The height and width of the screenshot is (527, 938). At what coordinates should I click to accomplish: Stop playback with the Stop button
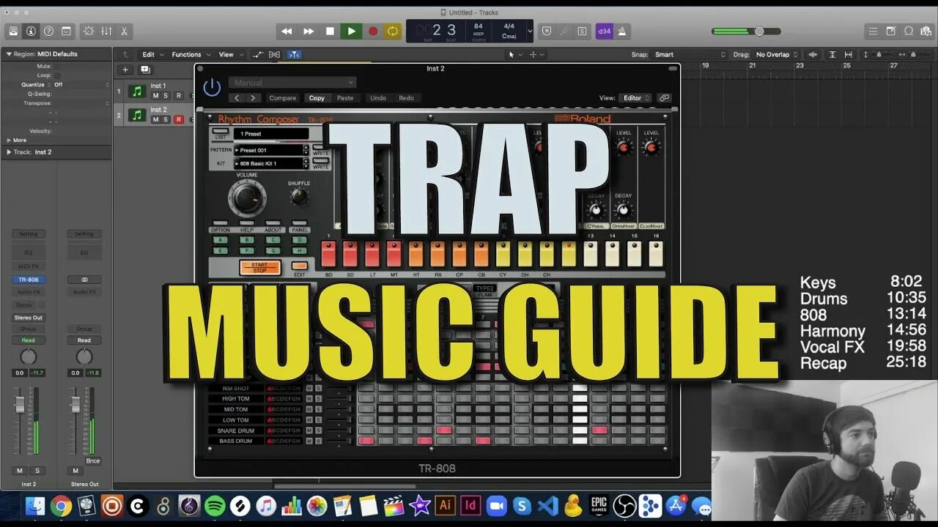(330, 31)
